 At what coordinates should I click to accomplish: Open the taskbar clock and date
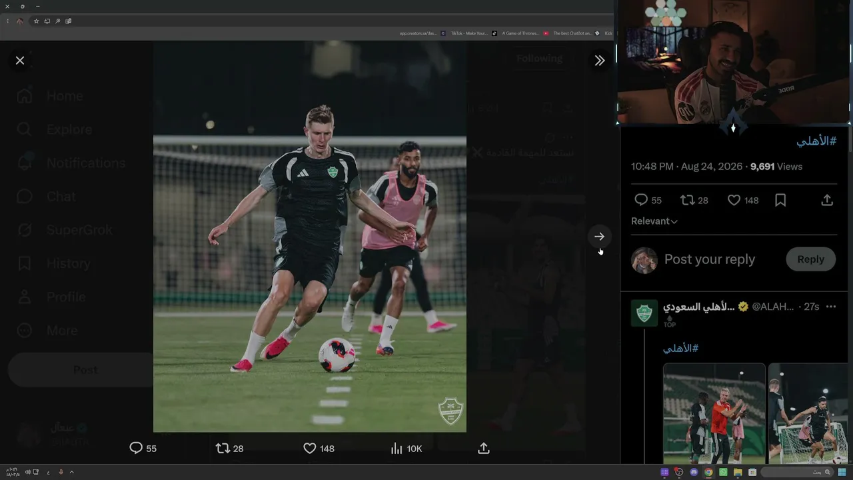tap(13, 472)
